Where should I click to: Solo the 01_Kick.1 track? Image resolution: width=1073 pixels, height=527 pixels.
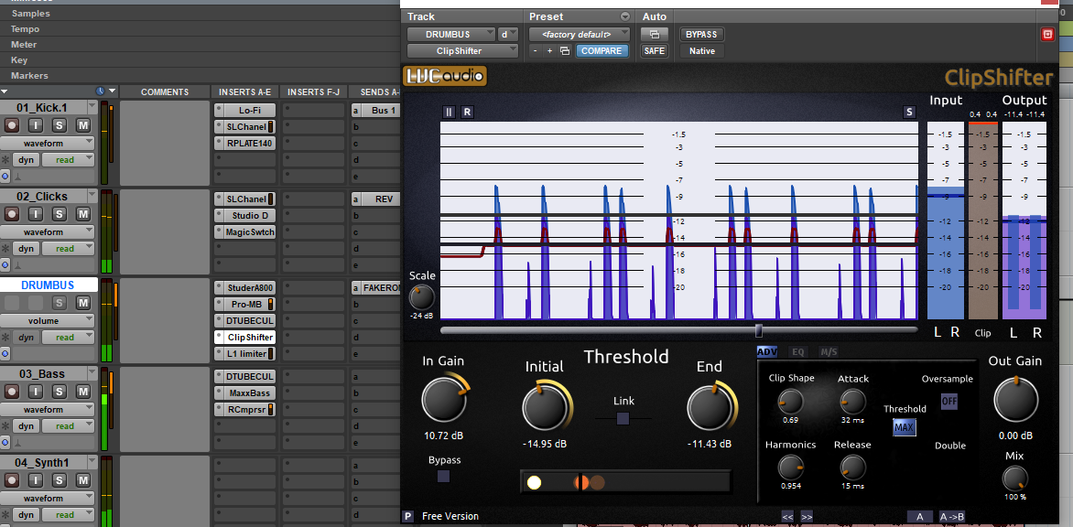click(x=60, y=125)
